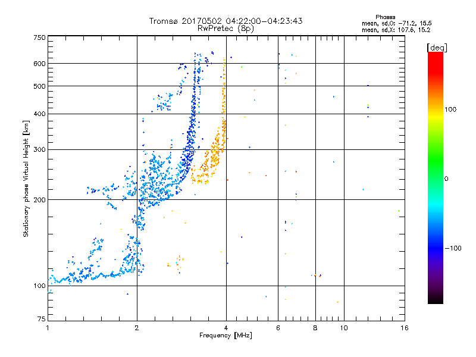Click the phase colorbar gradient strip
The height and width of the screenshot is (357, 476).
coord(436,177)
